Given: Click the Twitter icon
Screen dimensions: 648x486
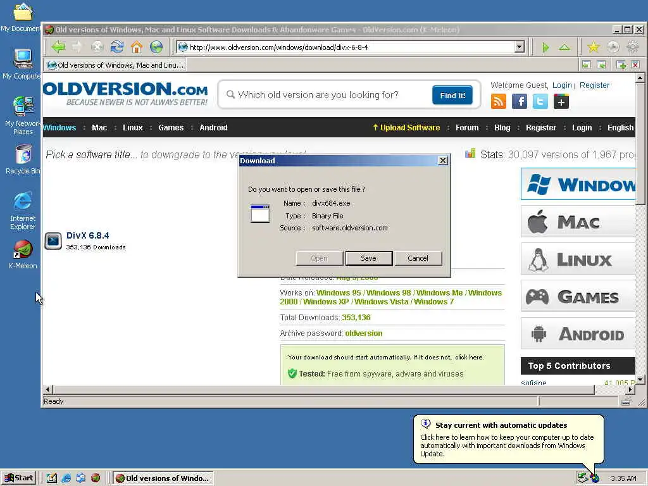Looking at the screenshot, I should tap(540, 101).
